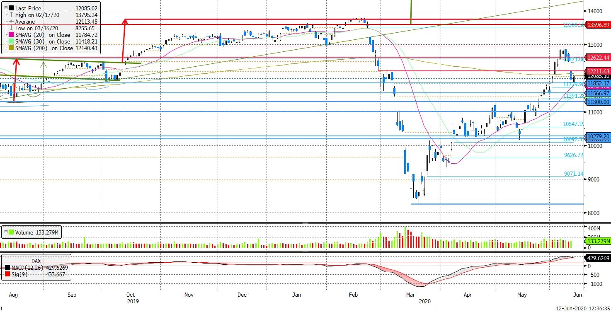This screenshot has width=611, height=312.
Task: Click the -1000 MACD axis label
Action: pos(594,284)
